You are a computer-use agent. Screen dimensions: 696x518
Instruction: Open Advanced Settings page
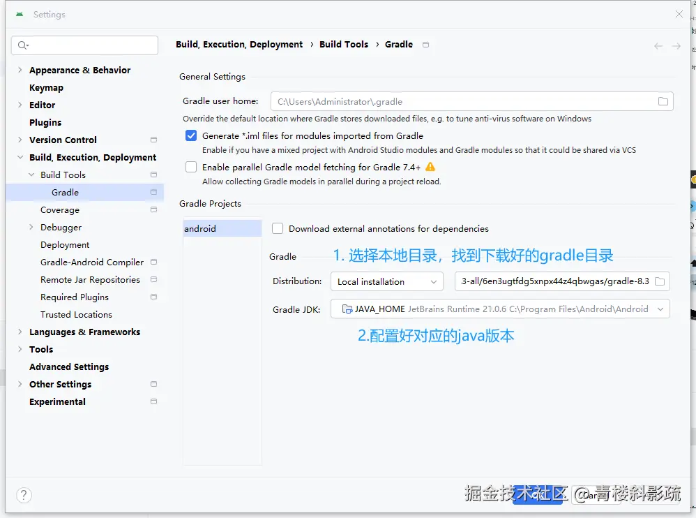coord(69,367)
